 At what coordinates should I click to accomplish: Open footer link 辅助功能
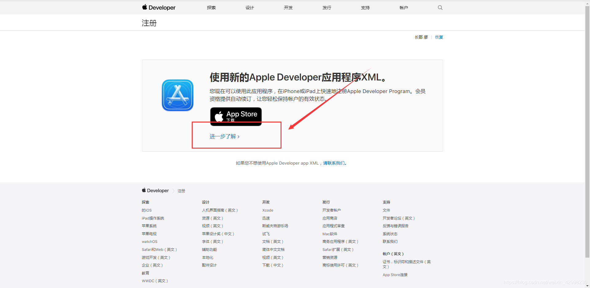click(209, 250)
